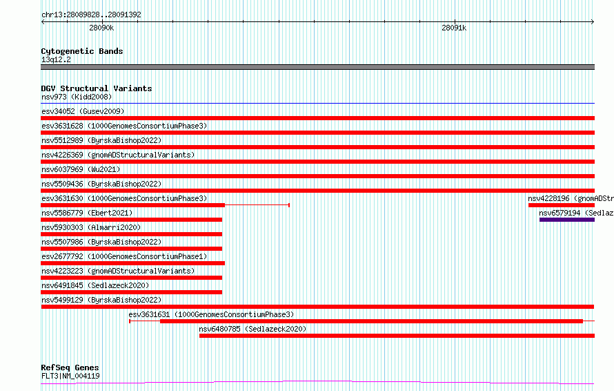Click the red bar under nsv4226369
The image size is (614, 391).
[317, 162]
